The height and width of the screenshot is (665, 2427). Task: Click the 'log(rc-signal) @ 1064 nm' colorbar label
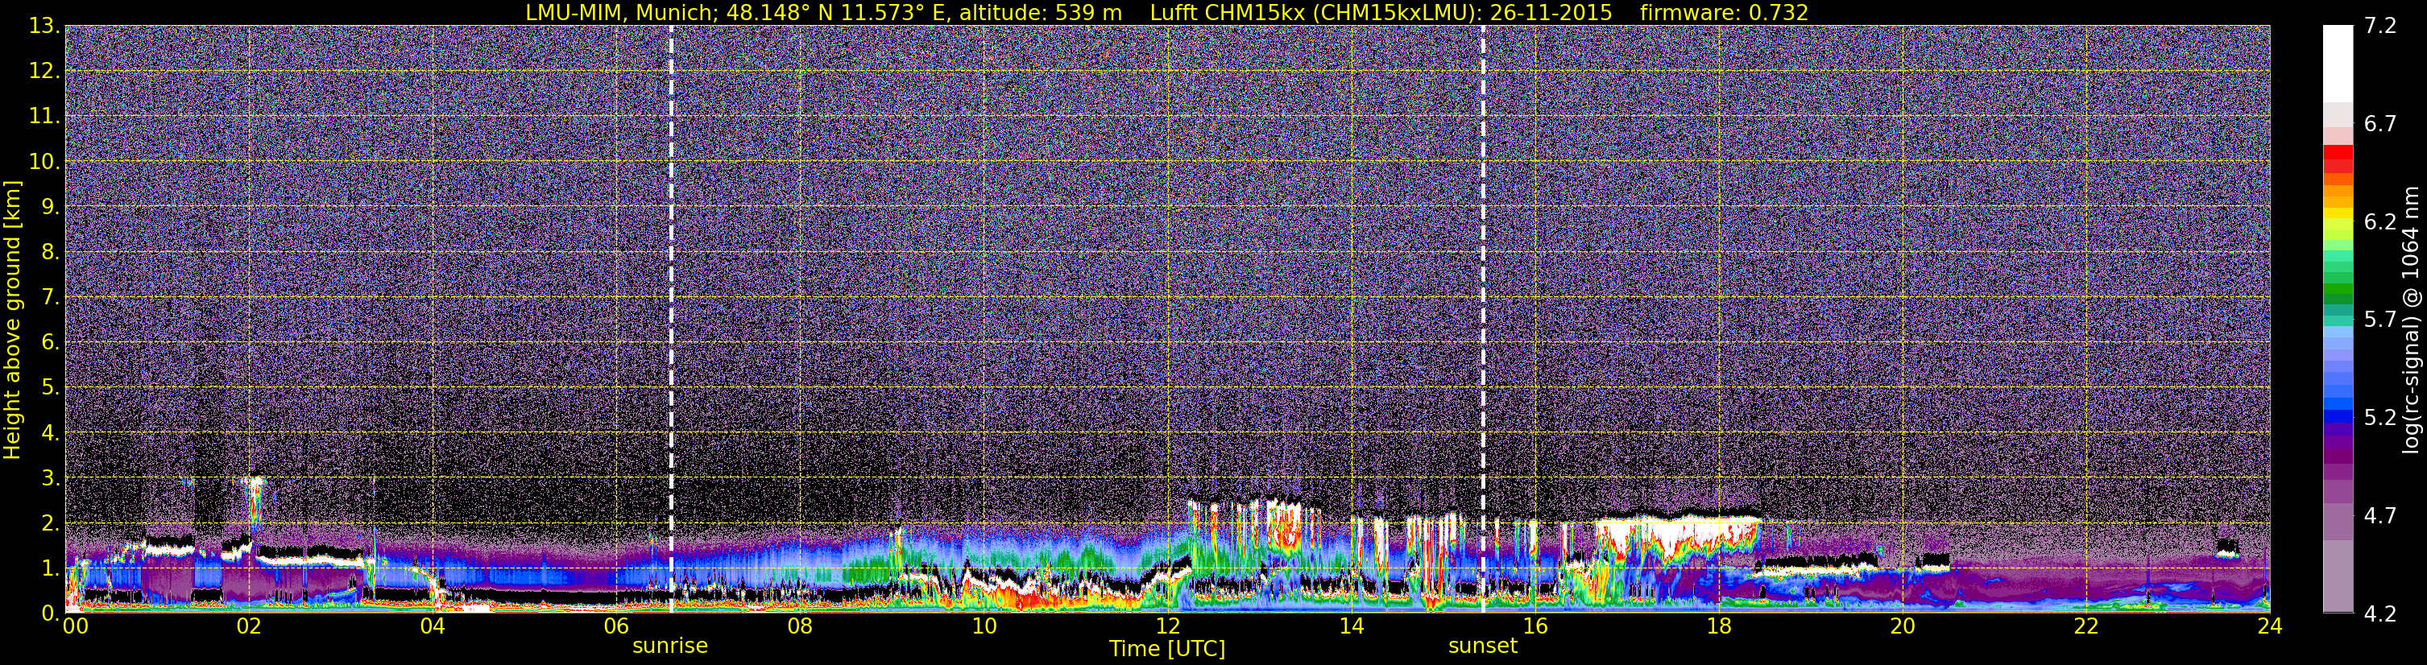point(2412,320)
